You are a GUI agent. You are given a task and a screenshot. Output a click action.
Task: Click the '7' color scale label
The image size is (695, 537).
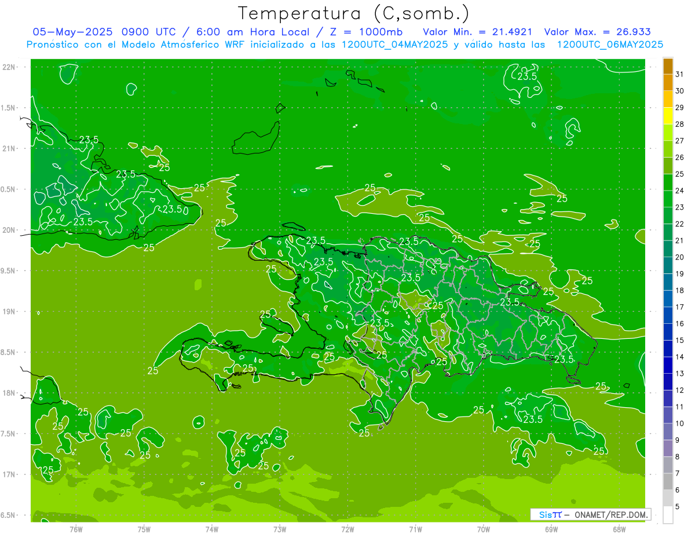[678, 473]
